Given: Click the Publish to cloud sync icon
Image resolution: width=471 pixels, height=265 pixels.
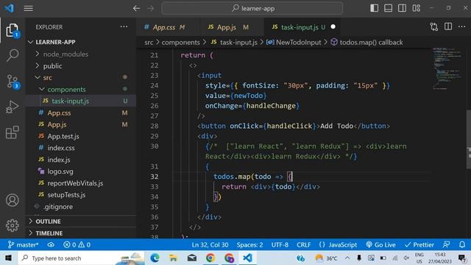Looking at the screenshot, I should click(51, 245).
